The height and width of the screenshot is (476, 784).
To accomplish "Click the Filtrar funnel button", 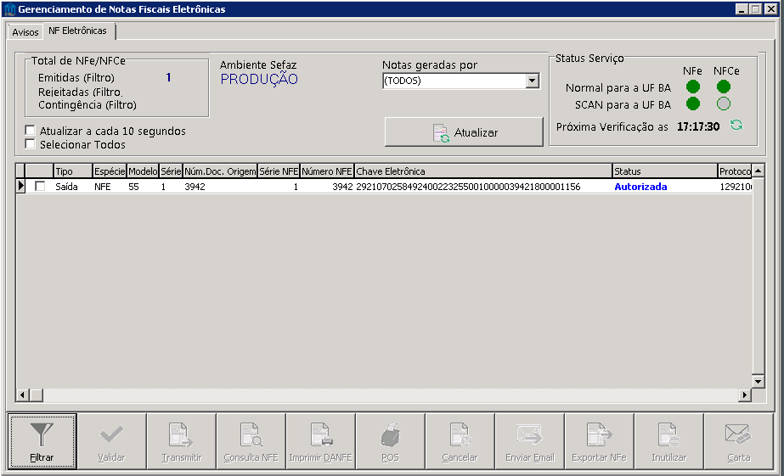I will tap(42, 441).
